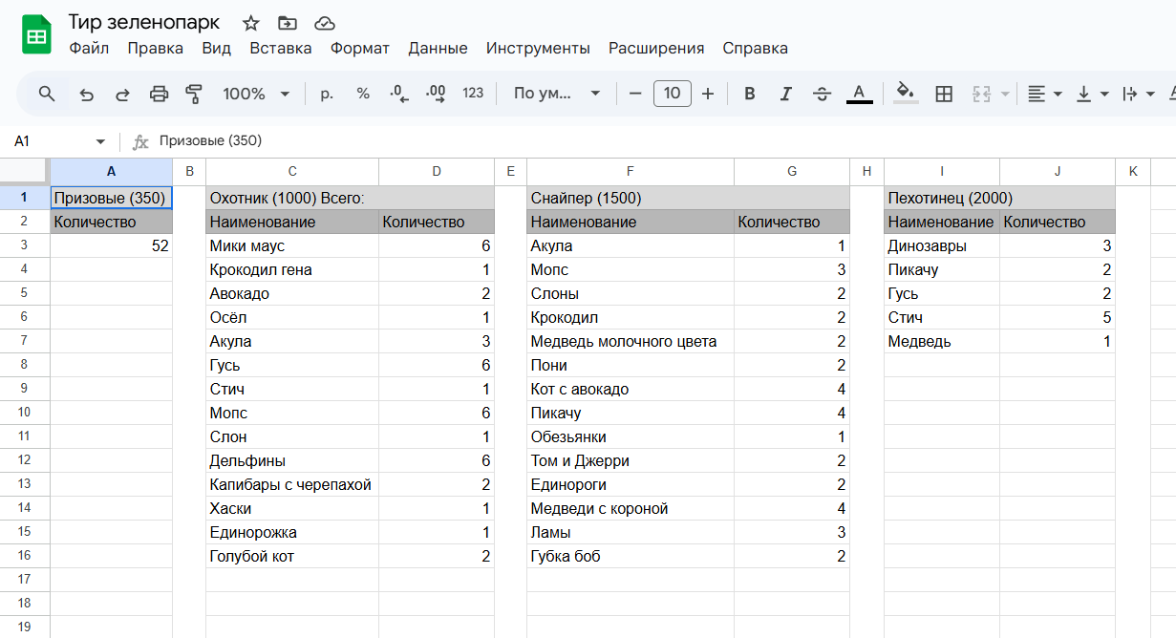The height and width of the screenshot is (638, 1176).
Task: Click the move to folder icon
Action: click(287, 23)
